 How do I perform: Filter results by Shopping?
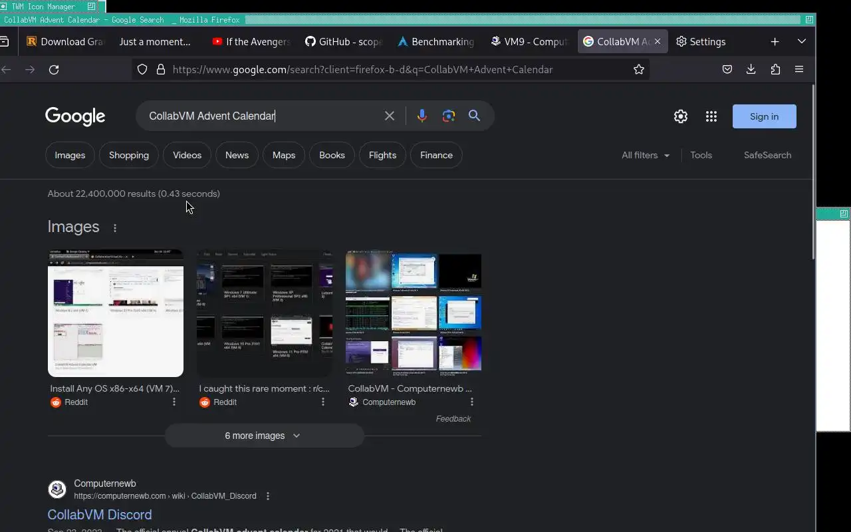(129, 155)
